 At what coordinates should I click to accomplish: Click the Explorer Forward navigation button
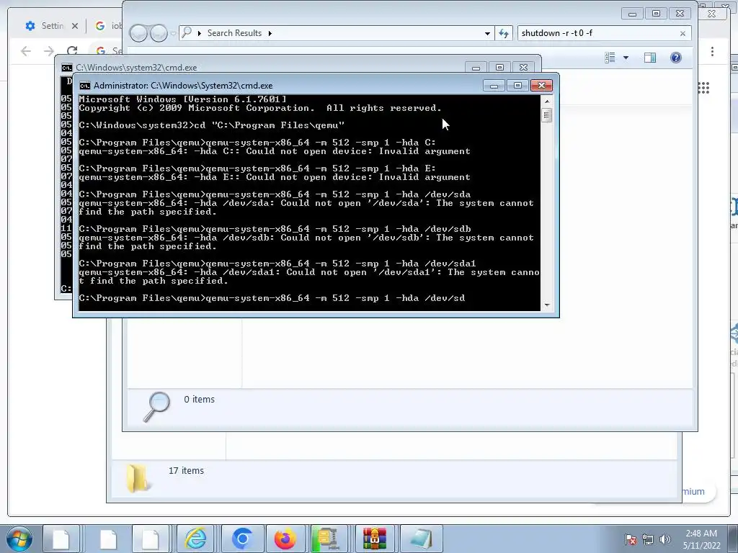[159, 33]
